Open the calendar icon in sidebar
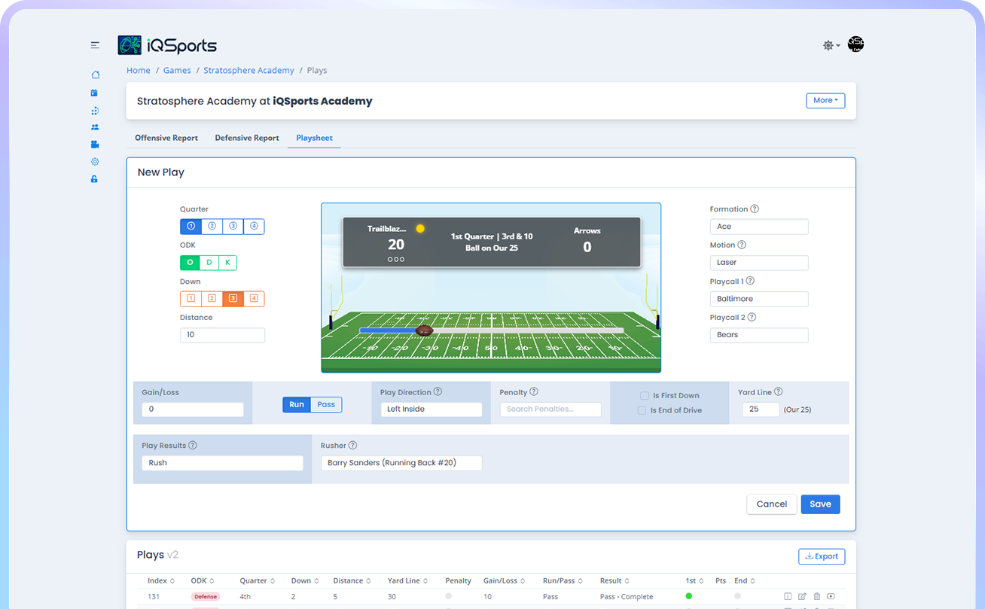The width and height of the screenshot is (985, 609). click(x=95, y=93)
